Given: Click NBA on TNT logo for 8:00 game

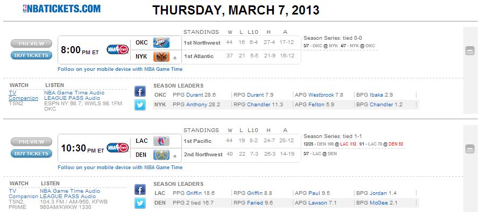Looking at the screenshot, I should click(117, 49).
